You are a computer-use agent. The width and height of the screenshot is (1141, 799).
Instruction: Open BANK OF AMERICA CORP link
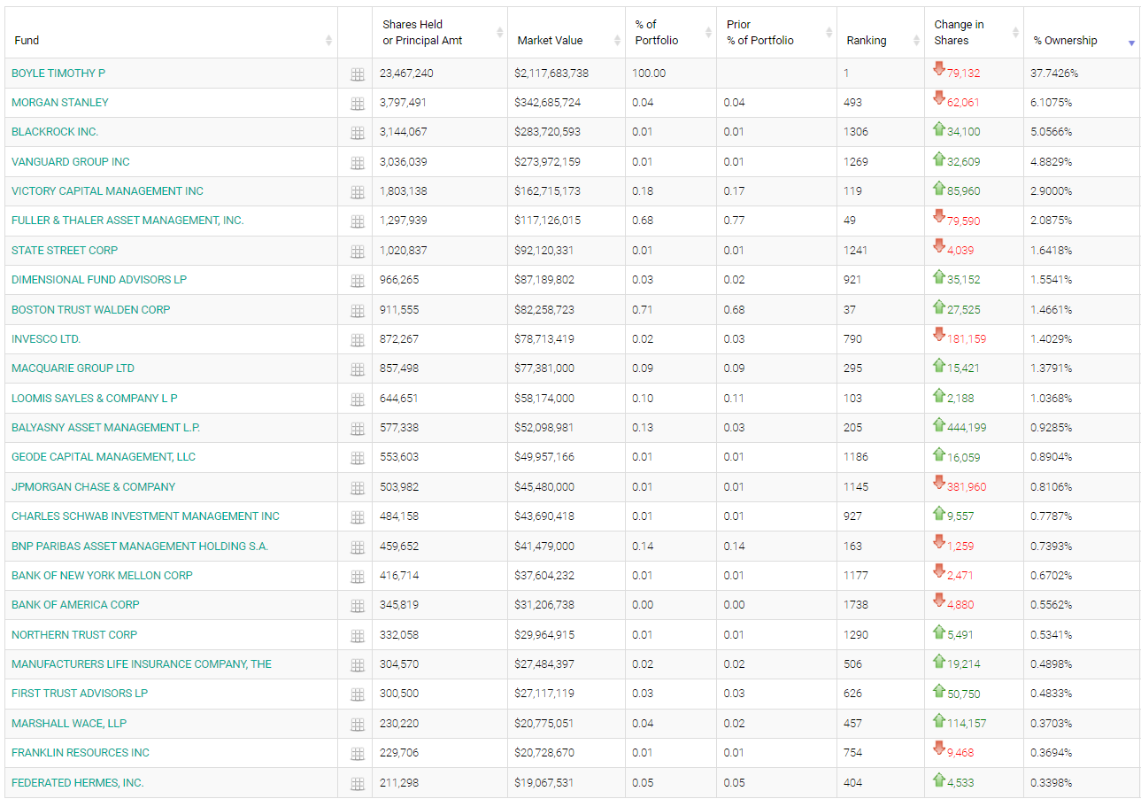75,604
